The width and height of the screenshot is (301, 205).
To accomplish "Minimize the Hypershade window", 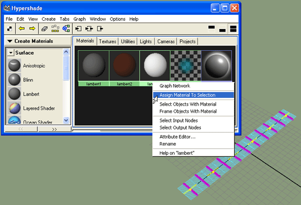I will [215, 8].
